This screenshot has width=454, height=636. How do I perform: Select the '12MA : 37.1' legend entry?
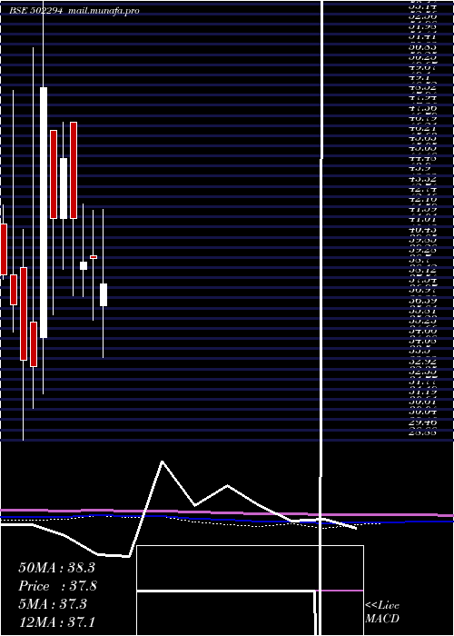56,621
